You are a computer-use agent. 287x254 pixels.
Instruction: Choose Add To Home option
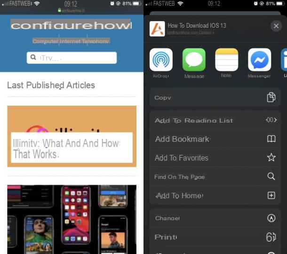tap(215, 195)
